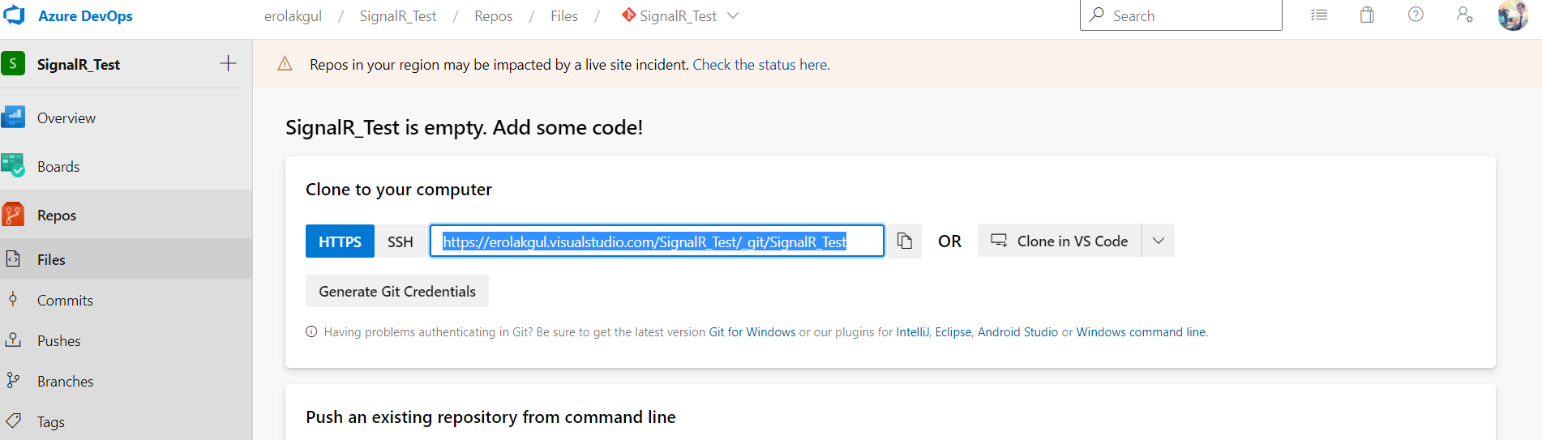1542x440 pixels.
Task: Open the Commits page in sidebar
Action: pos(65,301)
